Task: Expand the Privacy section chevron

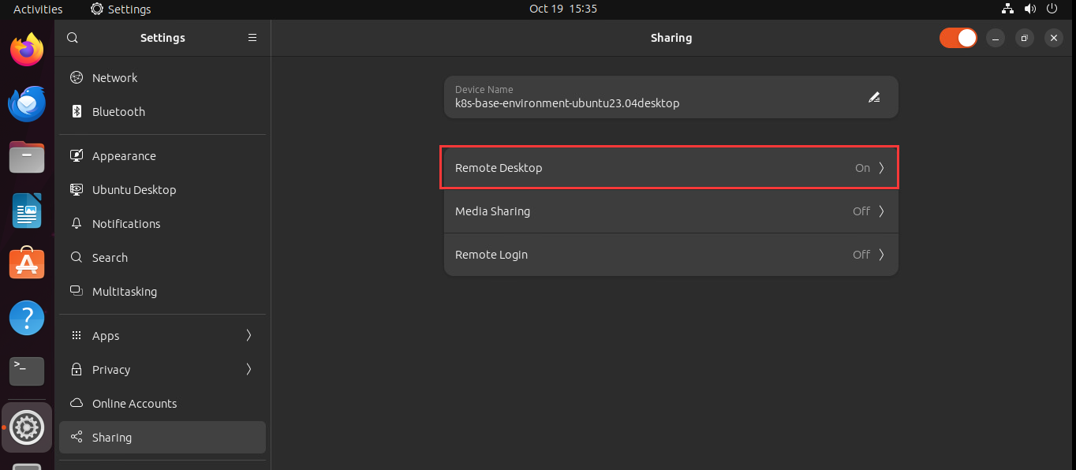Action: (248, 370)
